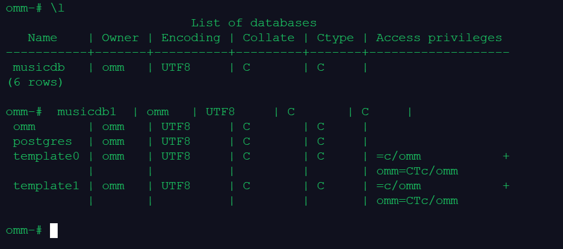The image size is (563, 249).
Task: Click the \l command on the first line
Action: (57, 8)
